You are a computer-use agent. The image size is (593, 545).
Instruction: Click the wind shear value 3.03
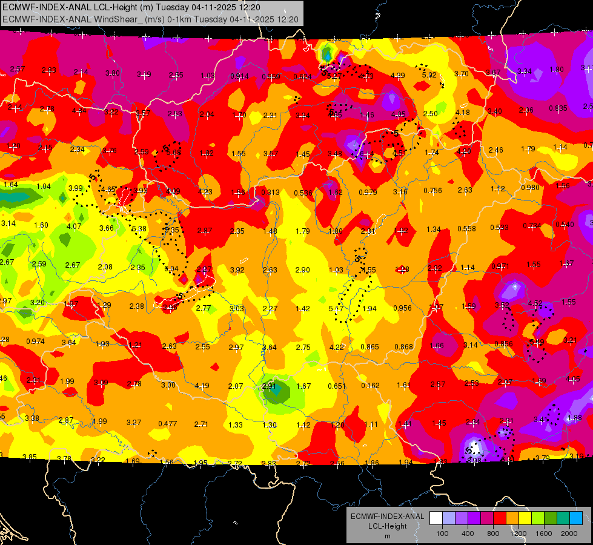[x=237, y=309]
